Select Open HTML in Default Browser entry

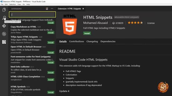[x=33, y=50]
